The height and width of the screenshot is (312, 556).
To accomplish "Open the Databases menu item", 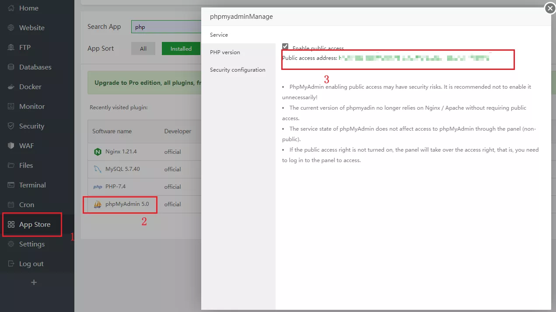I will coord(35,67).
